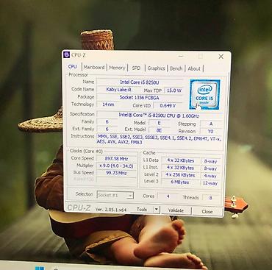Viewport: 272px width, 270px height.
Task: Click the Level 3 associativity 12-way
Action: tap(210, 183)
